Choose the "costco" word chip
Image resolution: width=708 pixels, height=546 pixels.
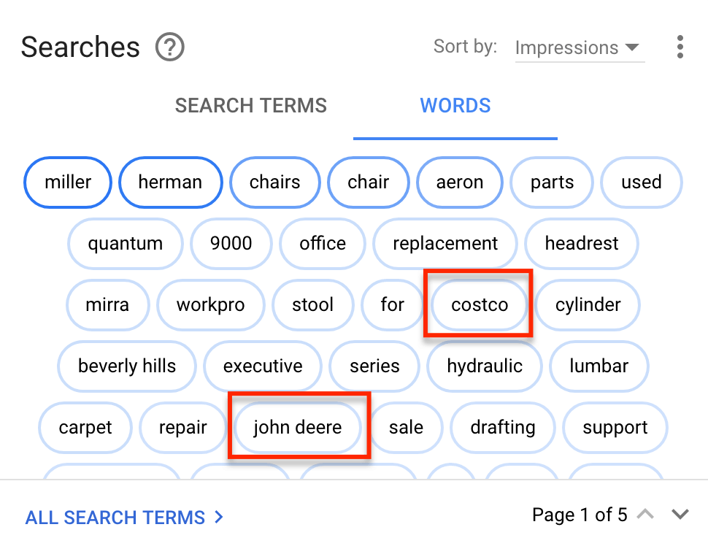(x=480, y=305)
